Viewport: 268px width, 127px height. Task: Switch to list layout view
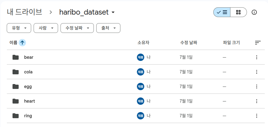click(222, 12)
